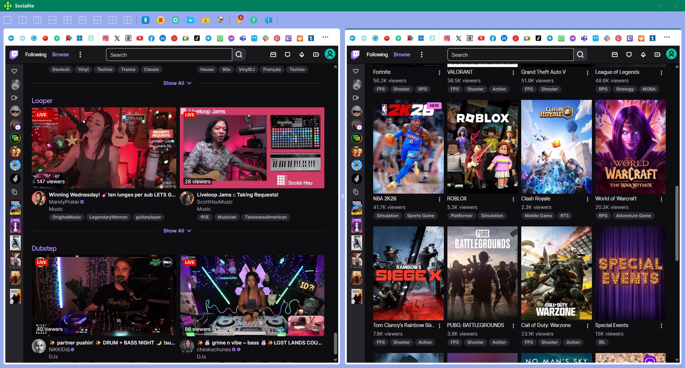The height and width of the screenshot is (368, 685).
Task: Switch to Browse tab in left pane
Action: [60, 55]
